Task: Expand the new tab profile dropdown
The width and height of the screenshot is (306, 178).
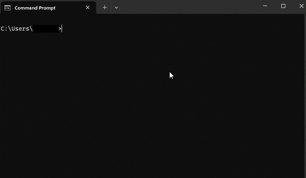Action: click(116, 8)
